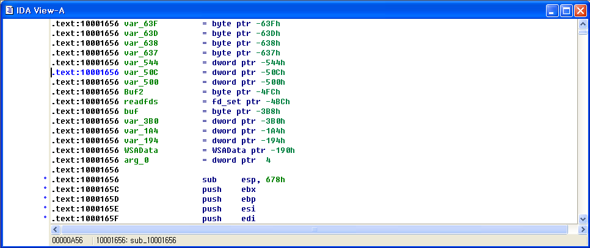Select the var_63D variable name
This screenshot has width=590, height=248.
141,34
